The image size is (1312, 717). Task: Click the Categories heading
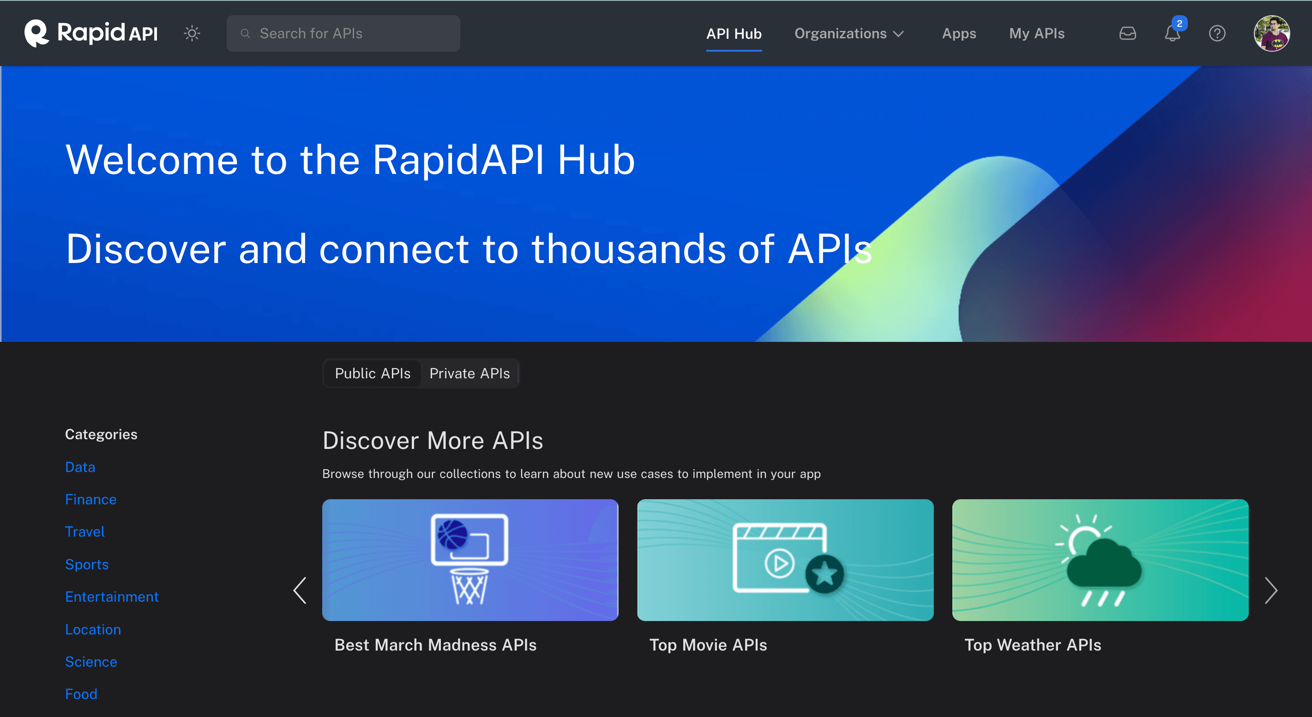tap(101, 434)
